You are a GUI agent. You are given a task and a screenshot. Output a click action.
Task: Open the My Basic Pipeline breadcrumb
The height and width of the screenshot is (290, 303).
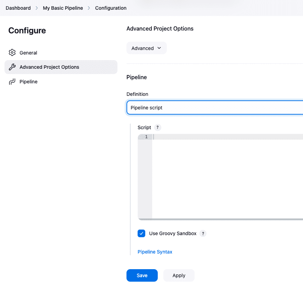pos(63,8)
